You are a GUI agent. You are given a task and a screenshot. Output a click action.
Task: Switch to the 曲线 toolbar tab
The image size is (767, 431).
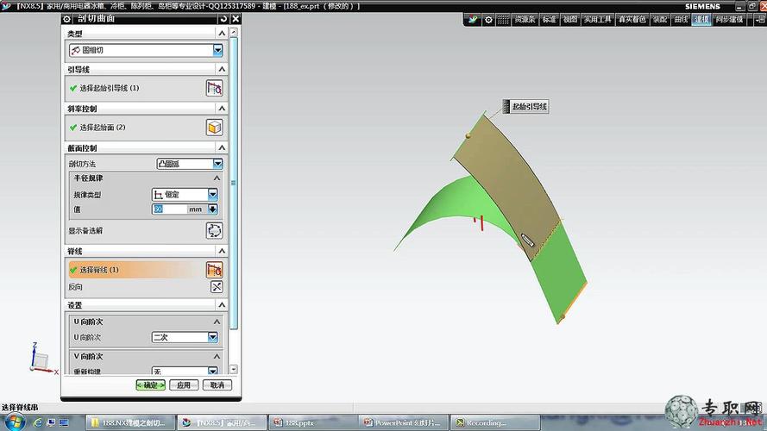681,20
